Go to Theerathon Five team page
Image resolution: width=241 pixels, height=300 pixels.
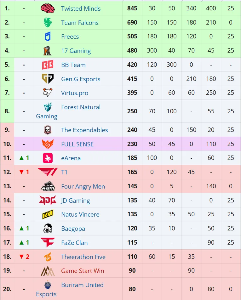83,257
